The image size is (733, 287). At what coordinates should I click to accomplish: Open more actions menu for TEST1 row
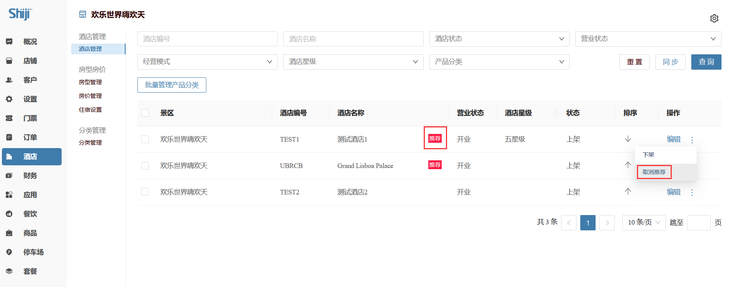pos(692,140)
